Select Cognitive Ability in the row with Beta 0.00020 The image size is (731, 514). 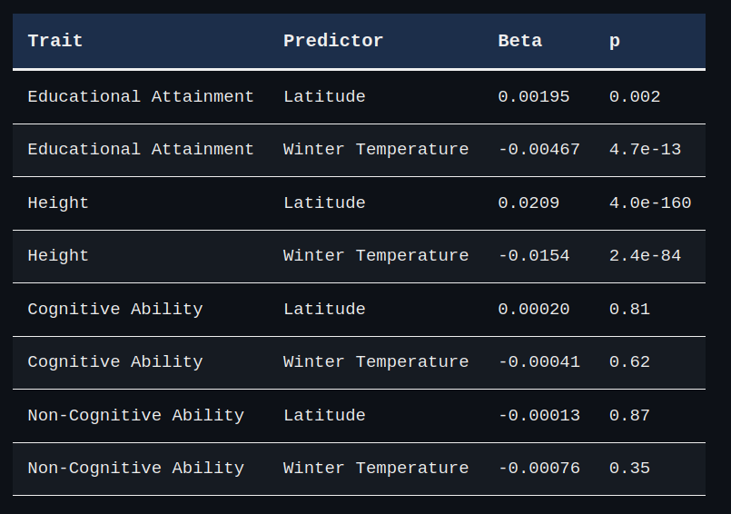(x=115, y=310)
